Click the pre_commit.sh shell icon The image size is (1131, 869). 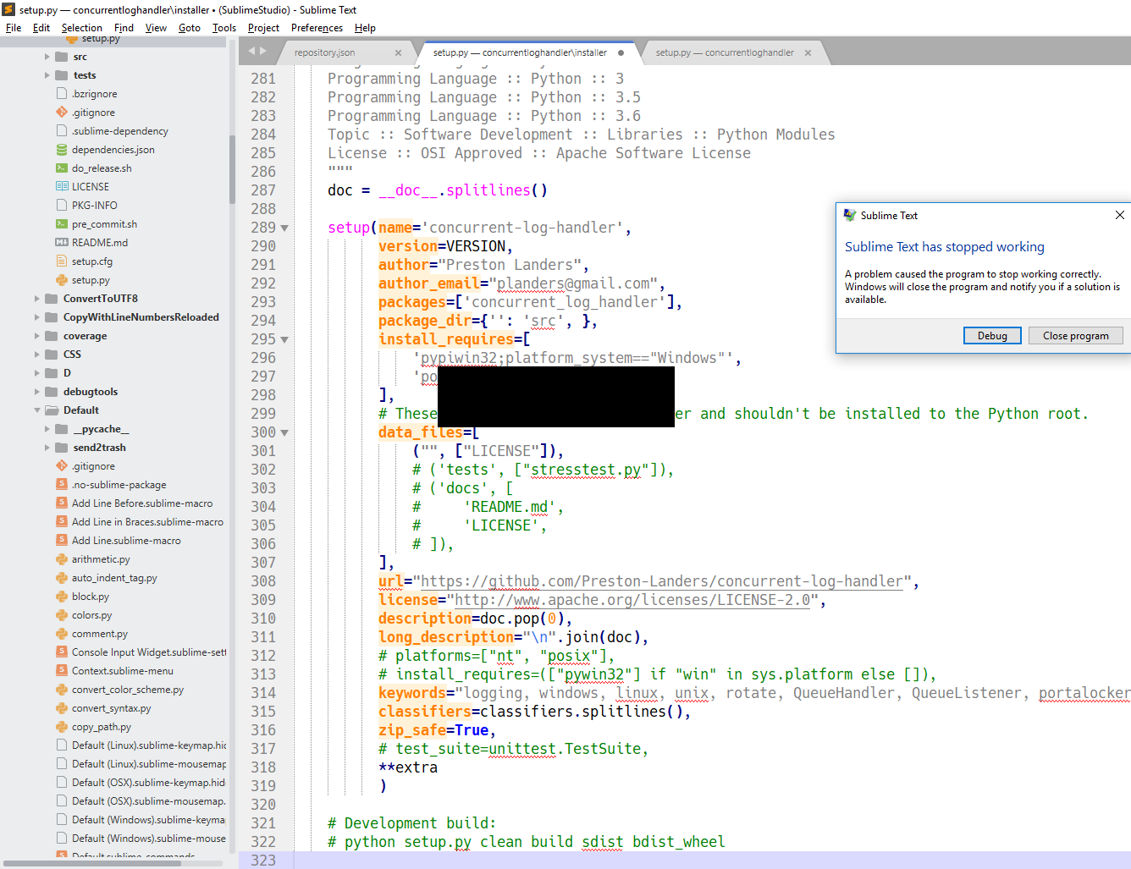(x=62, y=224)
